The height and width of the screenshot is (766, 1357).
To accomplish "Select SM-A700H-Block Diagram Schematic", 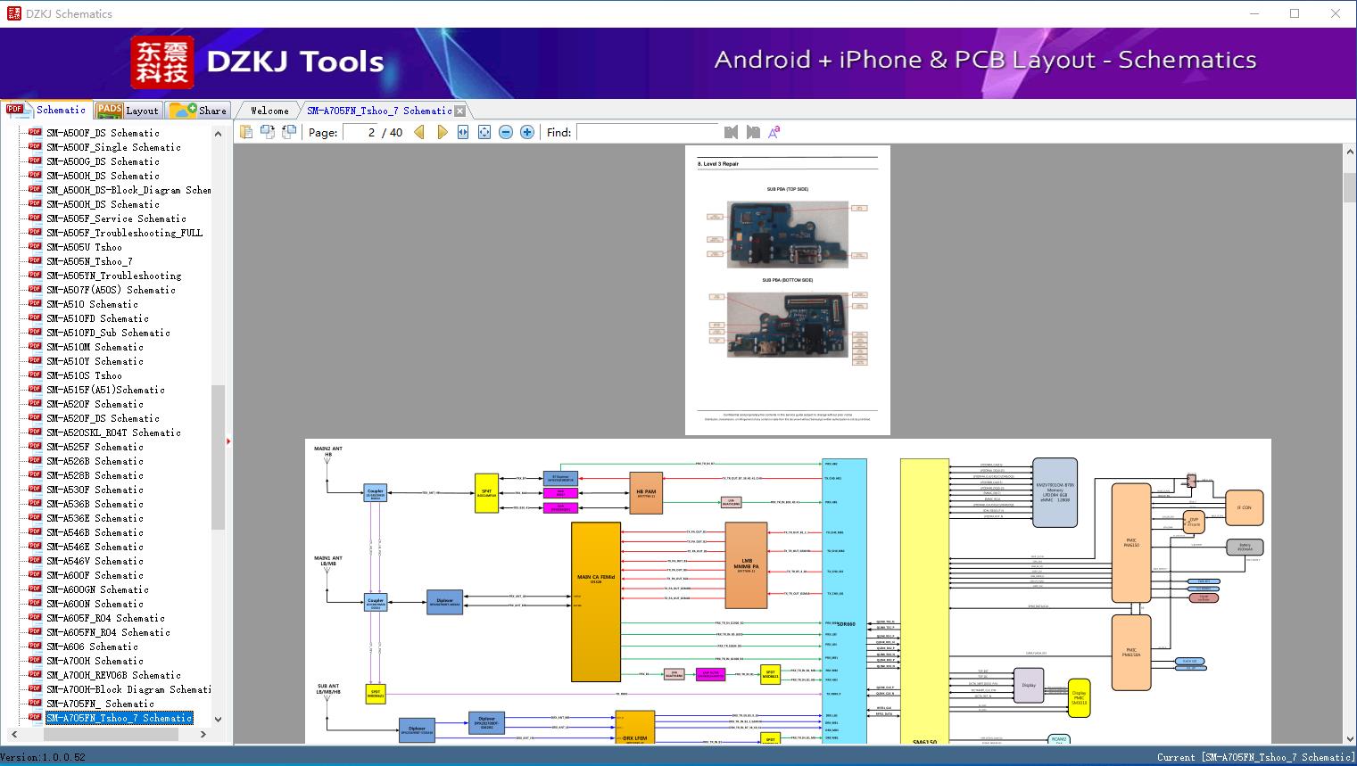I will [x=128, y=689].
